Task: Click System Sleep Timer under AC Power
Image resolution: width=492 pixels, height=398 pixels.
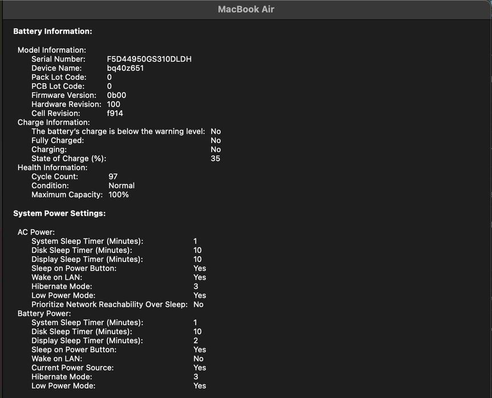Action: tap(87, 241)
